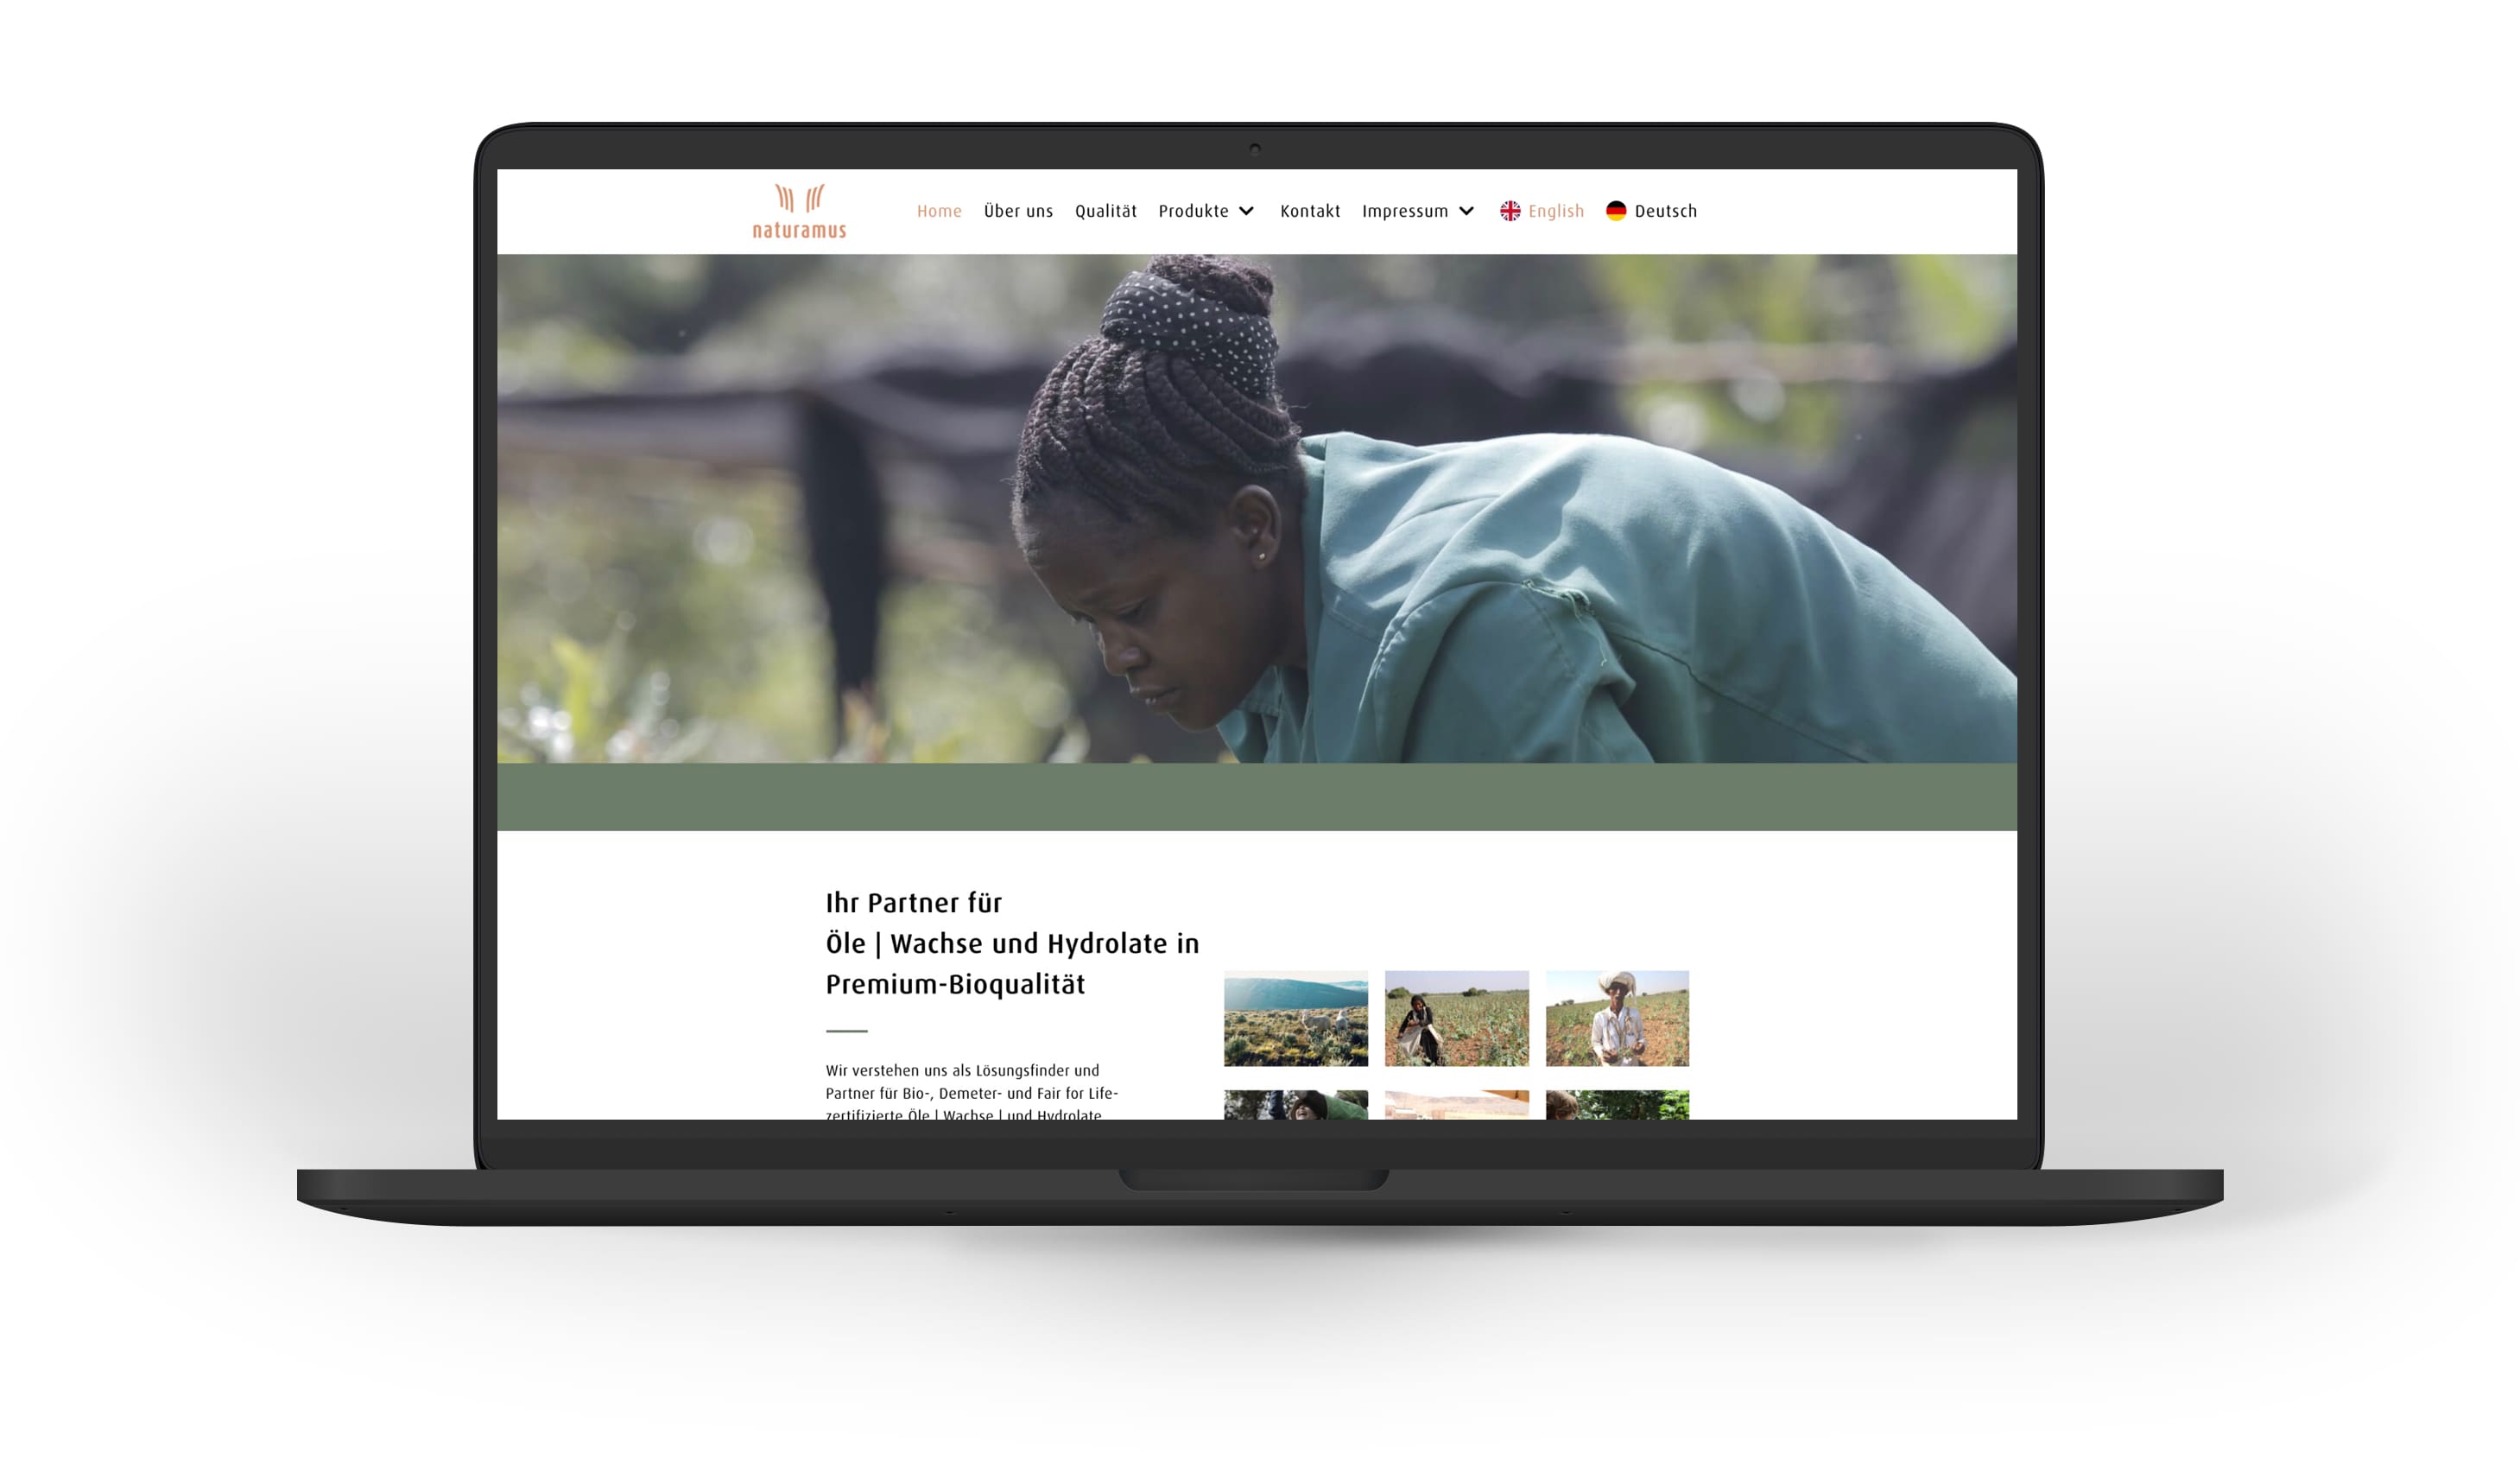Image resolution: width=2520 pixels, height=1479 pixels.
Task: Expand the Impressum submenu
Action: [x=1464, y=212]
